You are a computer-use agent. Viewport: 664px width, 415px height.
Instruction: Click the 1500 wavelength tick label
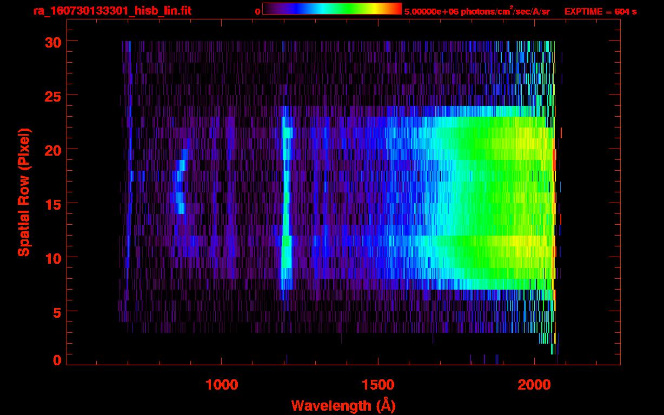coord(378,385)
